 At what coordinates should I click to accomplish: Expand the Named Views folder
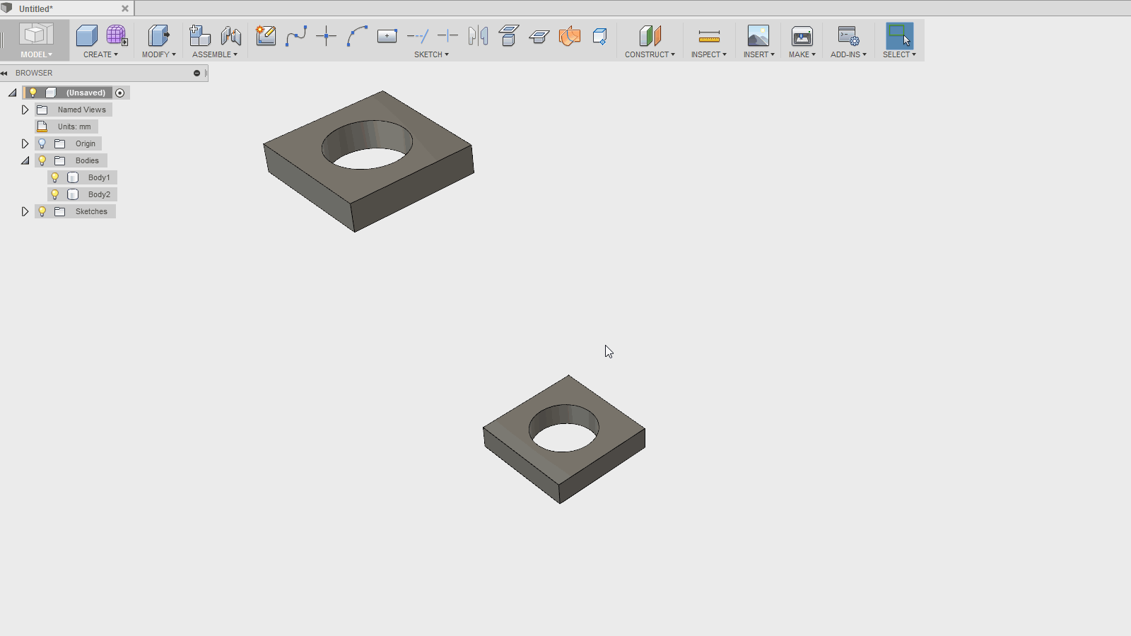point(25,110)
